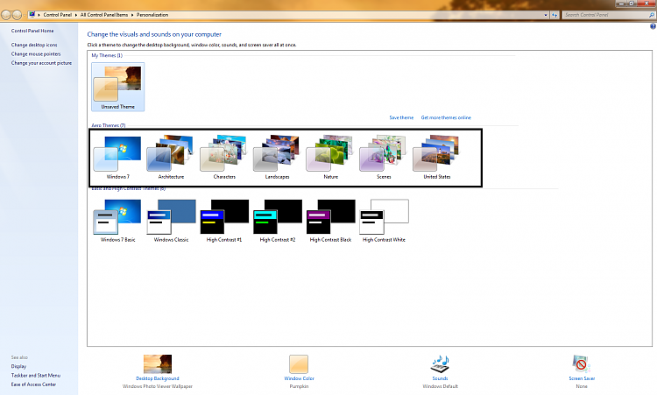This screenshot has width=657, height=395.
Task: Apply the Nature theme
Action: (x=330, y=157)
